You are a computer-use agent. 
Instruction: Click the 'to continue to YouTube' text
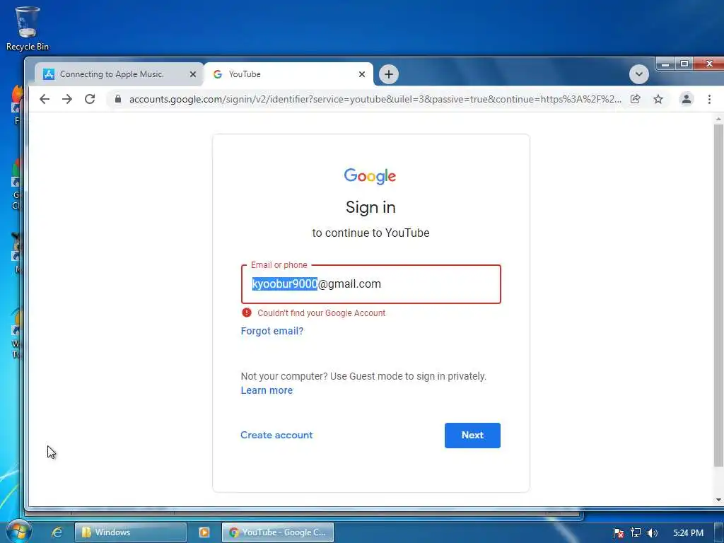coord(370,233)
